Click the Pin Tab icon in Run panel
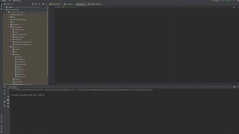The width and height of the screenshot is (239, 134). tap(4, 106)
